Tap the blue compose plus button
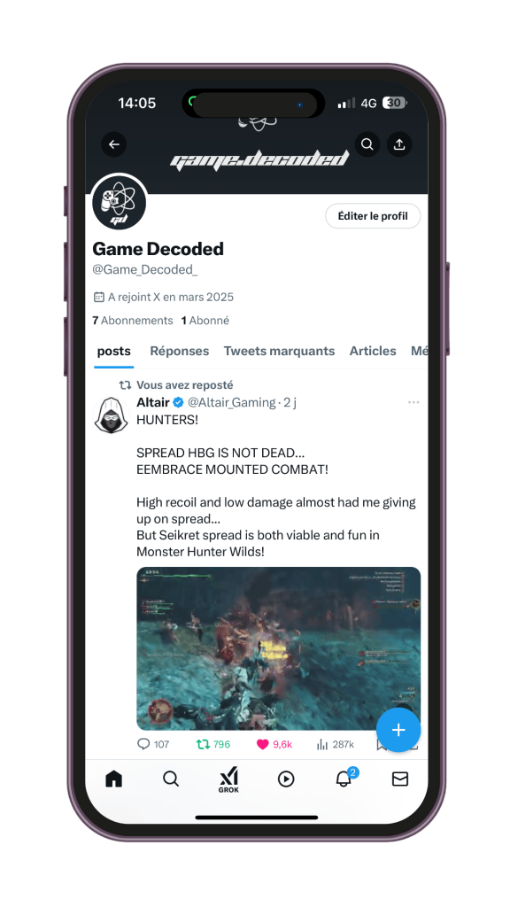510x907 pixels. pyautogui.click(x=398, y=730)
